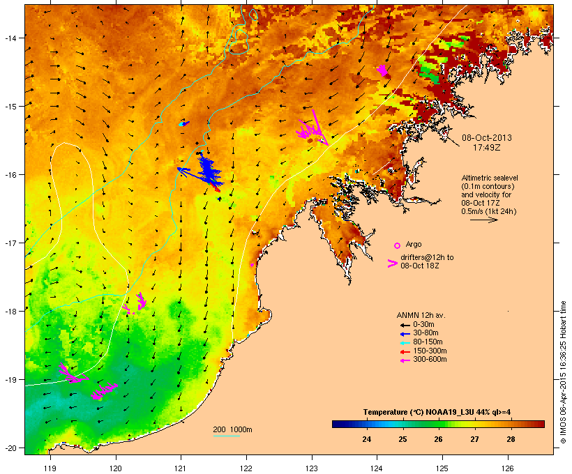
Task: Click the 'ANMN 12h av.' legend heading
Action: [x=421, y=315]
